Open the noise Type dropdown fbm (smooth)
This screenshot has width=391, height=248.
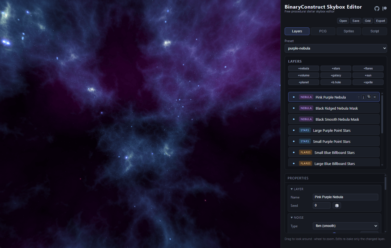point(345,226)
